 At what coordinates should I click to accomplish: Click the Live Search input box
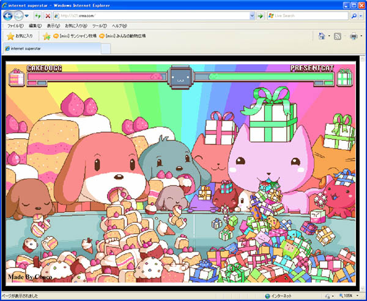(308, 16)
